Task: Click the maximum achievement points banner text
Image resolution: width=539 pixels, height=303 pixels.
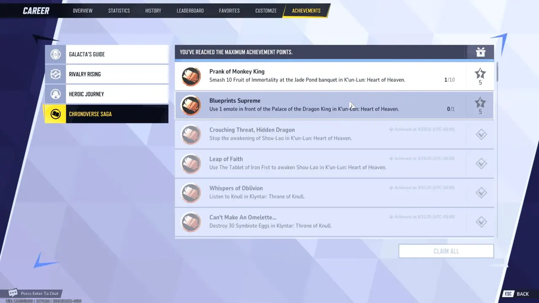Action: pyautogui.click(x=236, y=52)
